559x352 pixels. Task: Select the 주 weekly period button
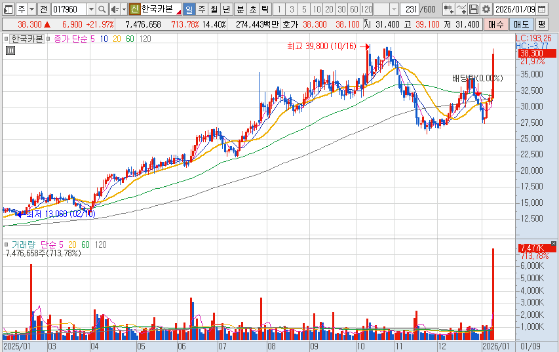pyautogui.click(x=202, y=9)
